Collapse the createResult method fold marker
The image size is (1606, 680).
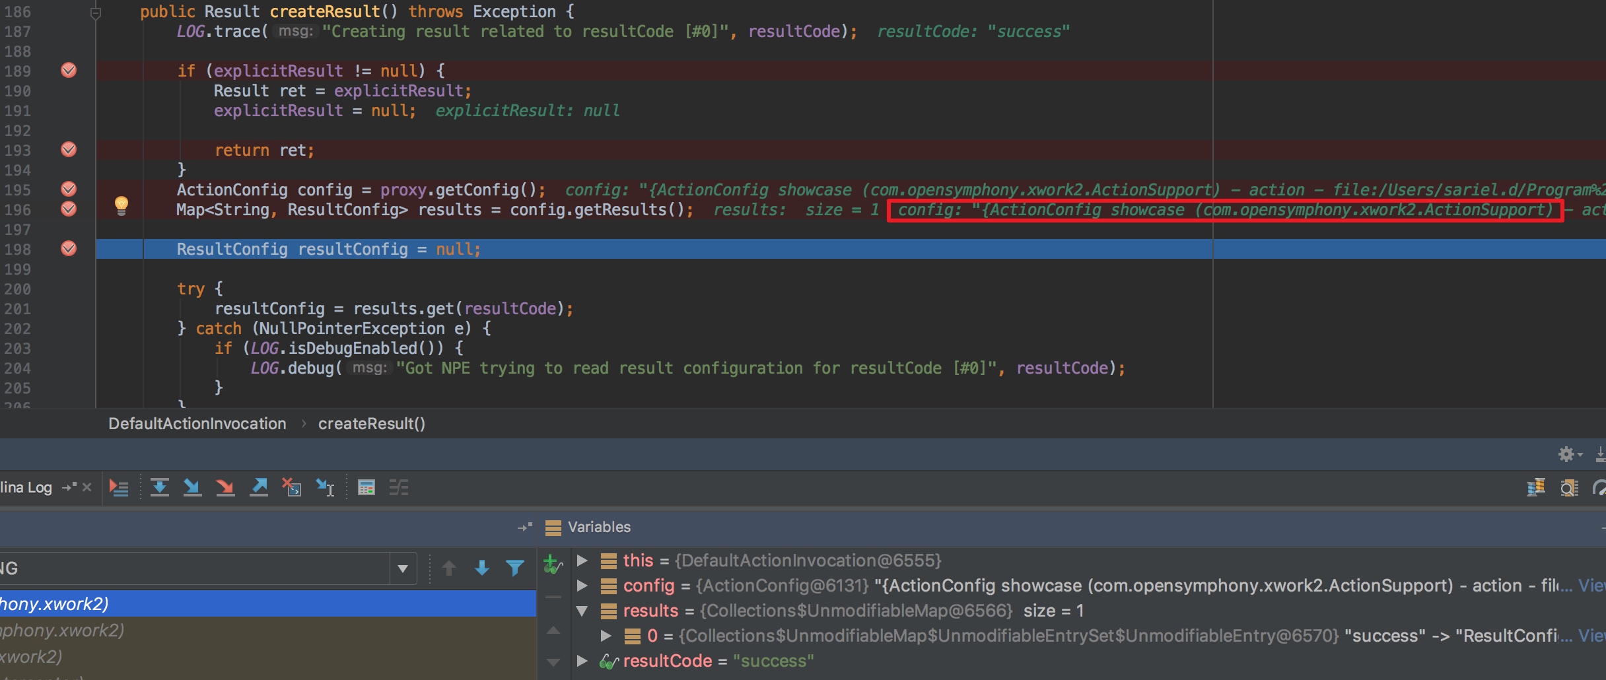96,13
